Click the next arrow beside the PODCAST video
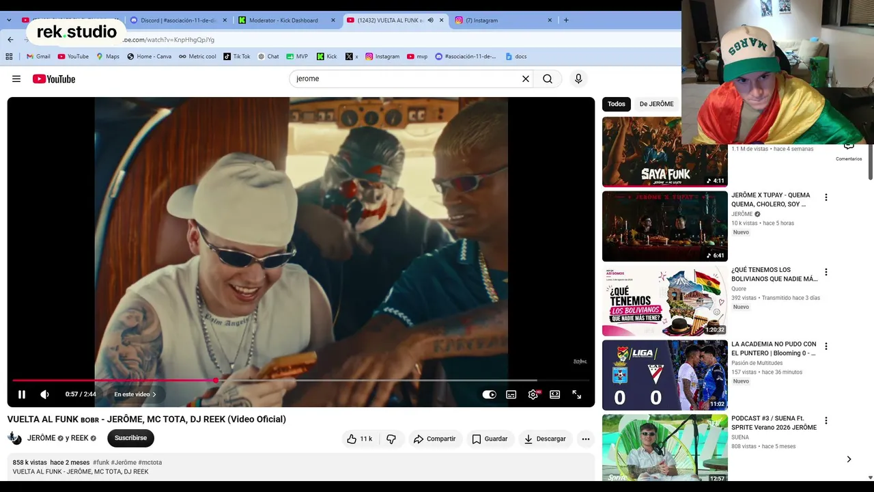Screen dimensions: 874x492 point(849,459)
